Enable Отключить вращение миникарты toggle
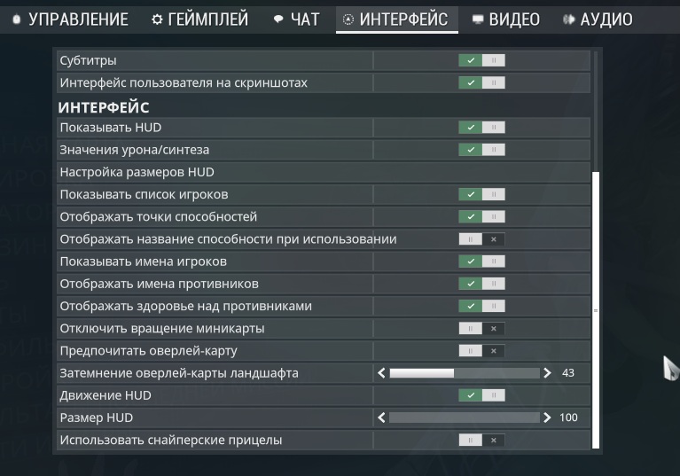 pos(481,329)
